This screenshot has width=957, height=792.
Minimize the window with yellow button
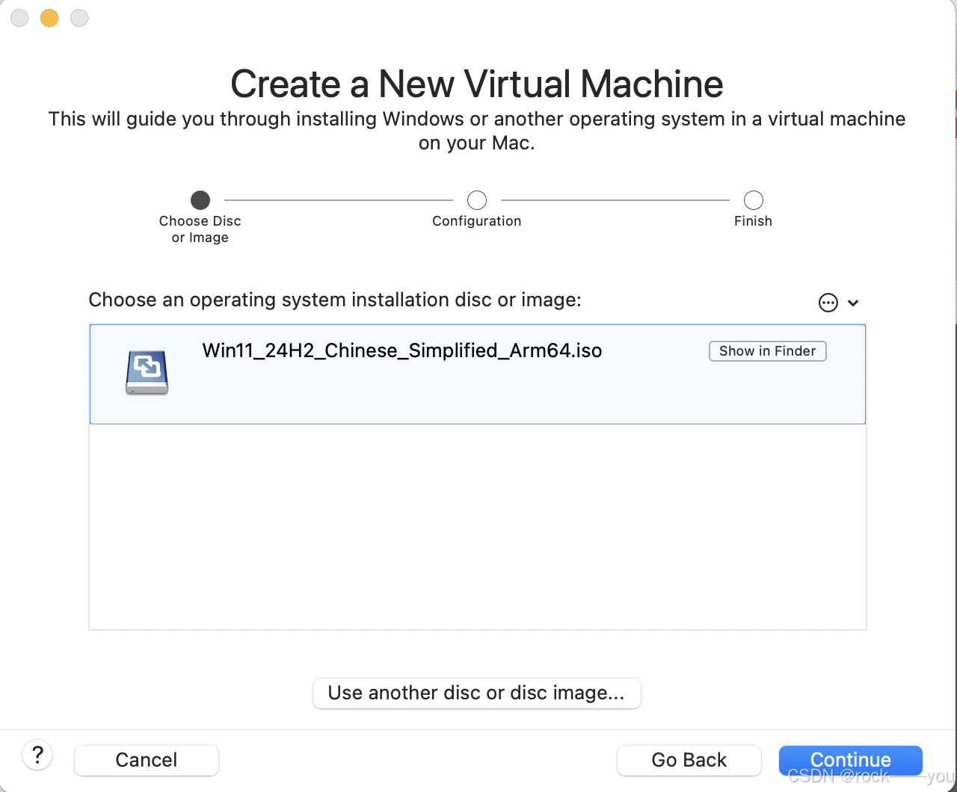click(x=49, y=18)
